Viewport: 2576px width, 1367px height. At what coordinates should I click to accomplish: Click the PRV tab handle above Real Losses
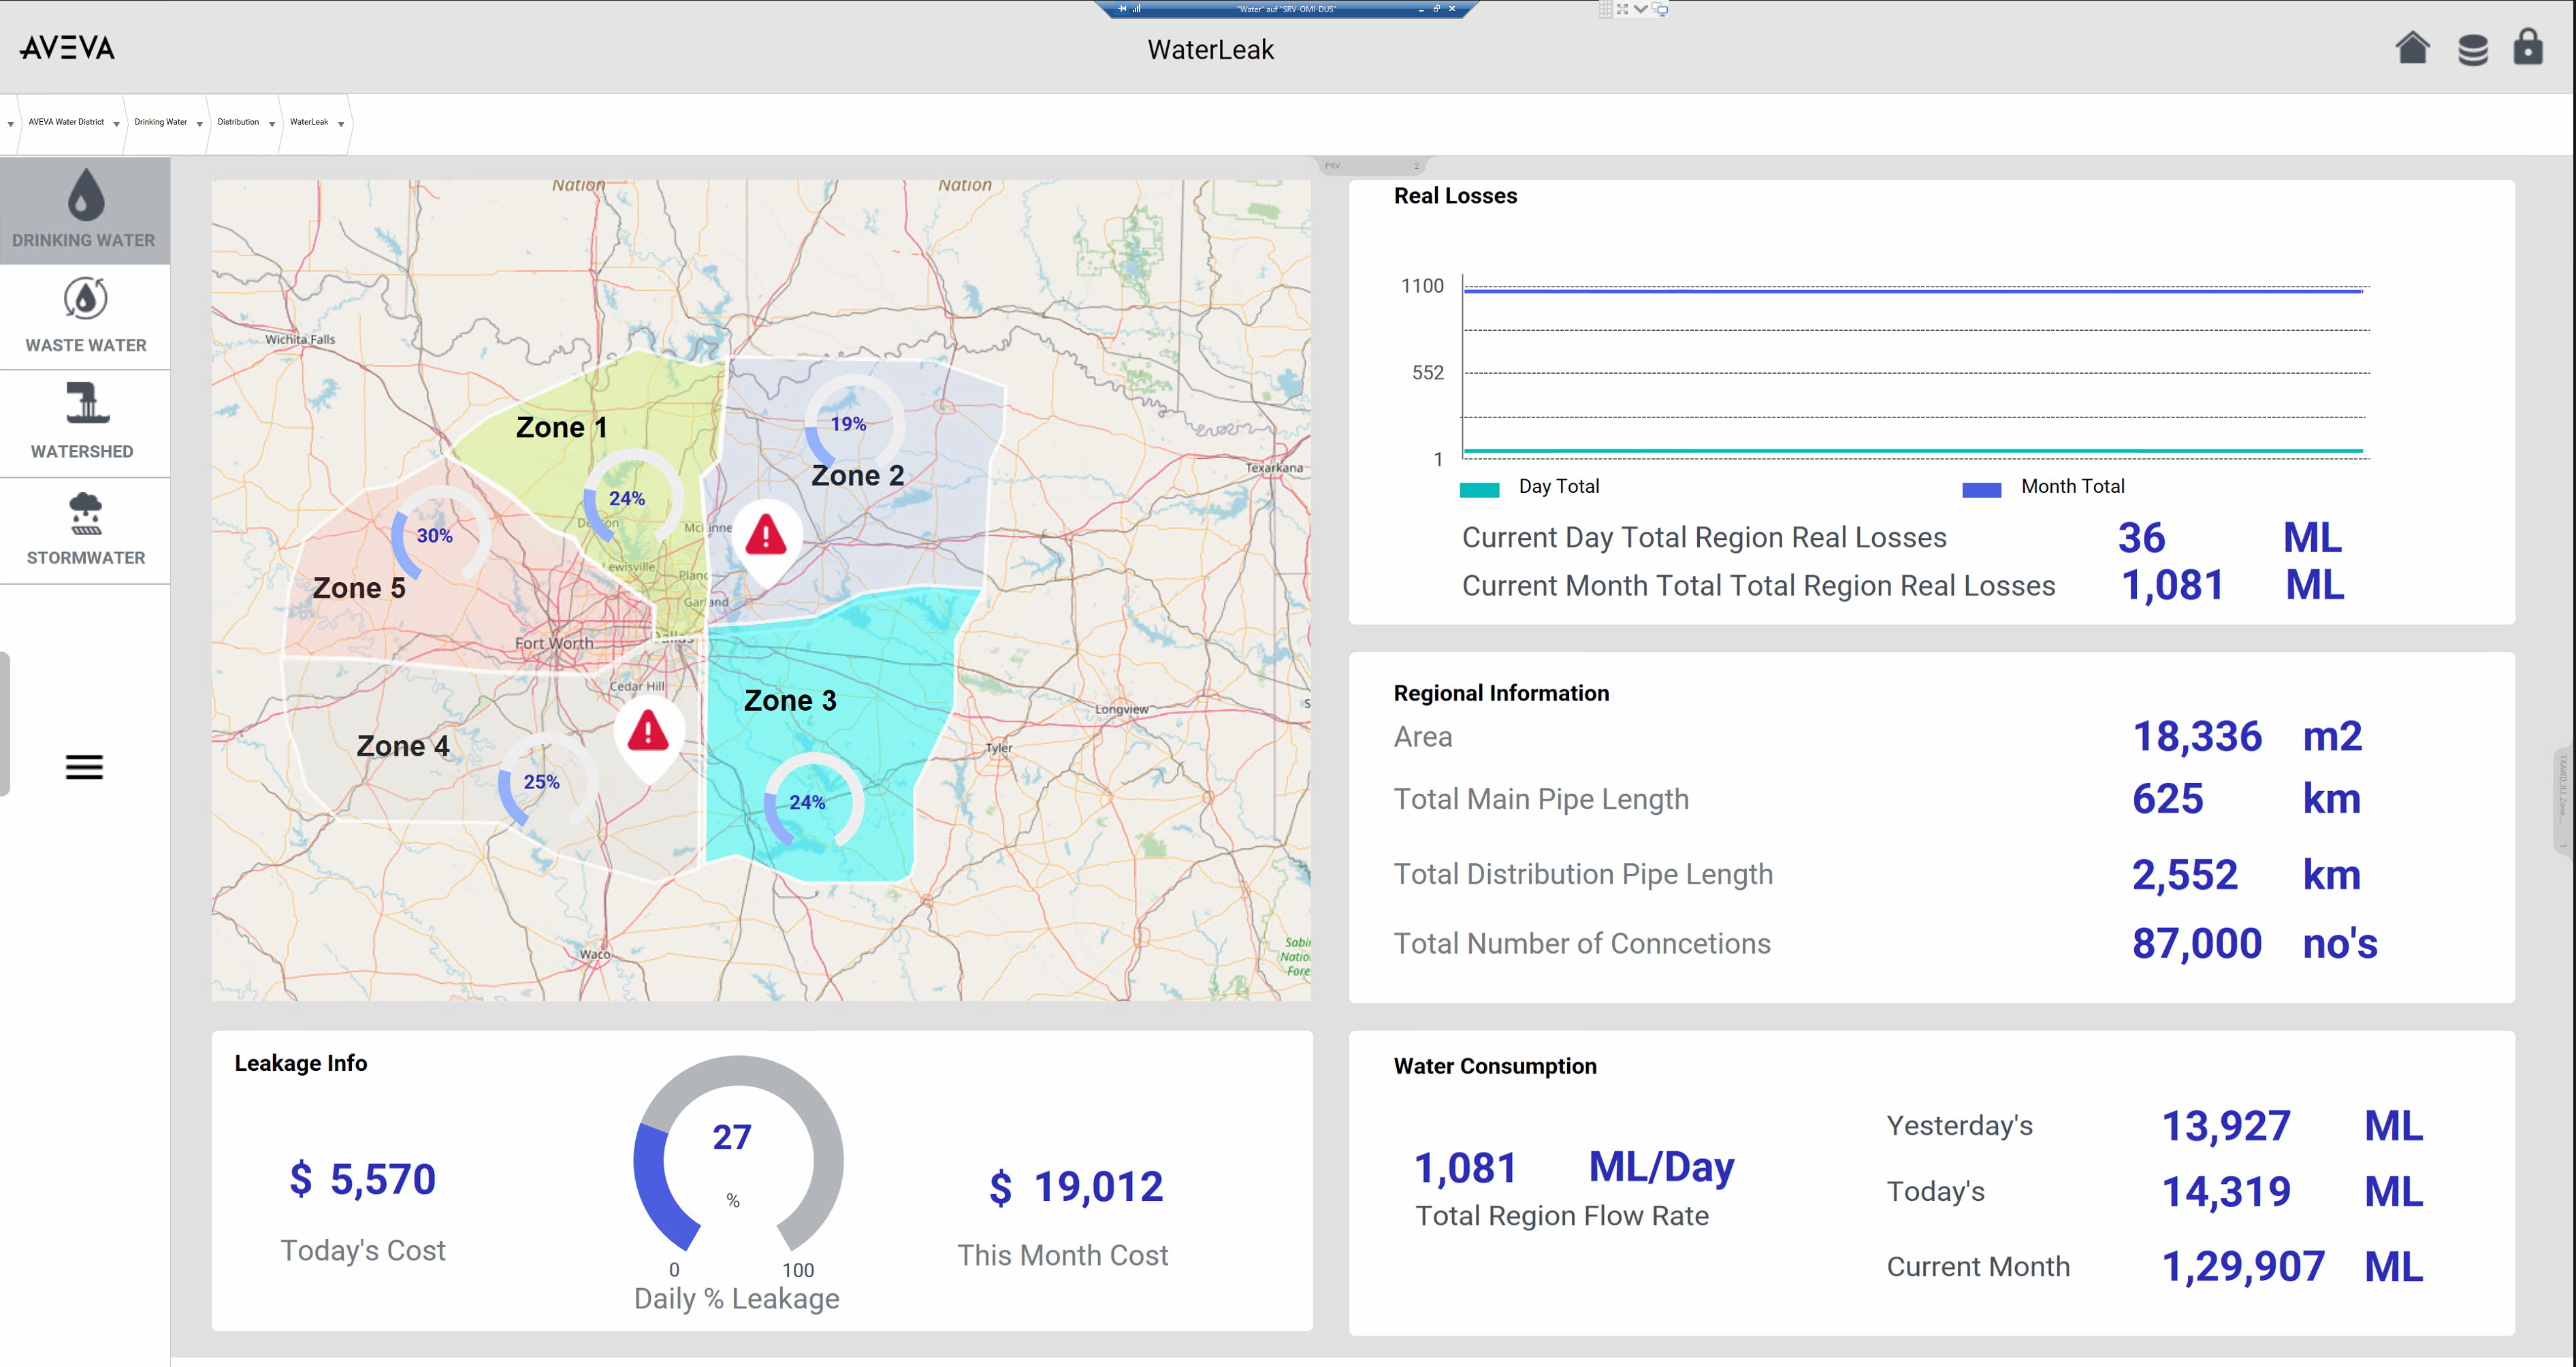coord(1372,166)
